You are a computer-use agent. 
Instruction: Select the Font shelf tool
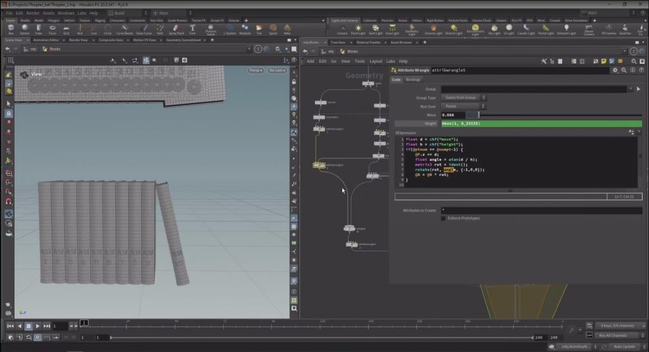(x=193, y=29)
